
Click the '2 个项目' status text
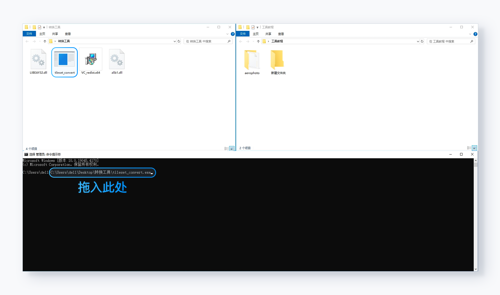click(x=245, y=148)
